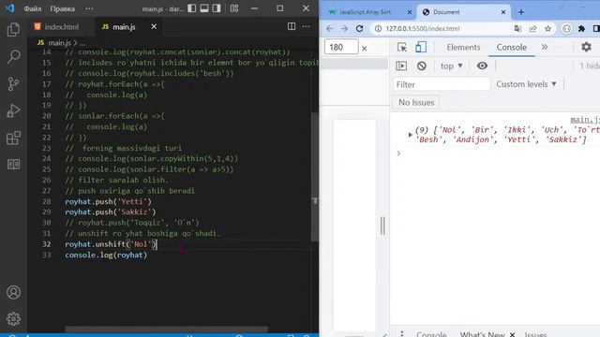
Task: Show more DevTools tabs chevron
Action: point(545,47)
